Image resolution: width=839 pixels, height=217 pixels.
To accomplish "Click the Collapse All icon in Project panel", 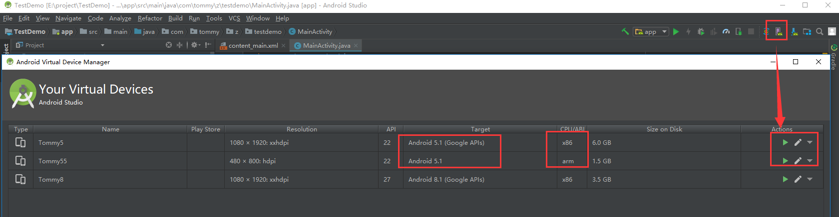I will pos(180,45).
